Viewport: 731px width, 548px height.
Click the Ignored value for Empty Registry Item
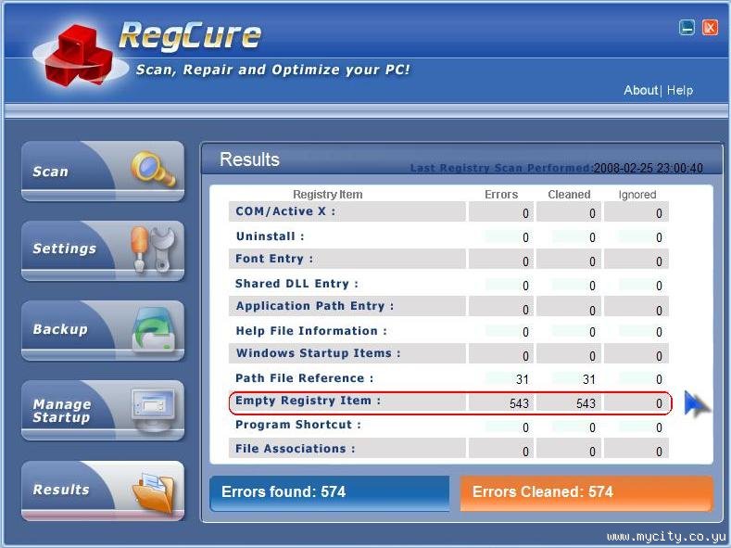(659, 403)
